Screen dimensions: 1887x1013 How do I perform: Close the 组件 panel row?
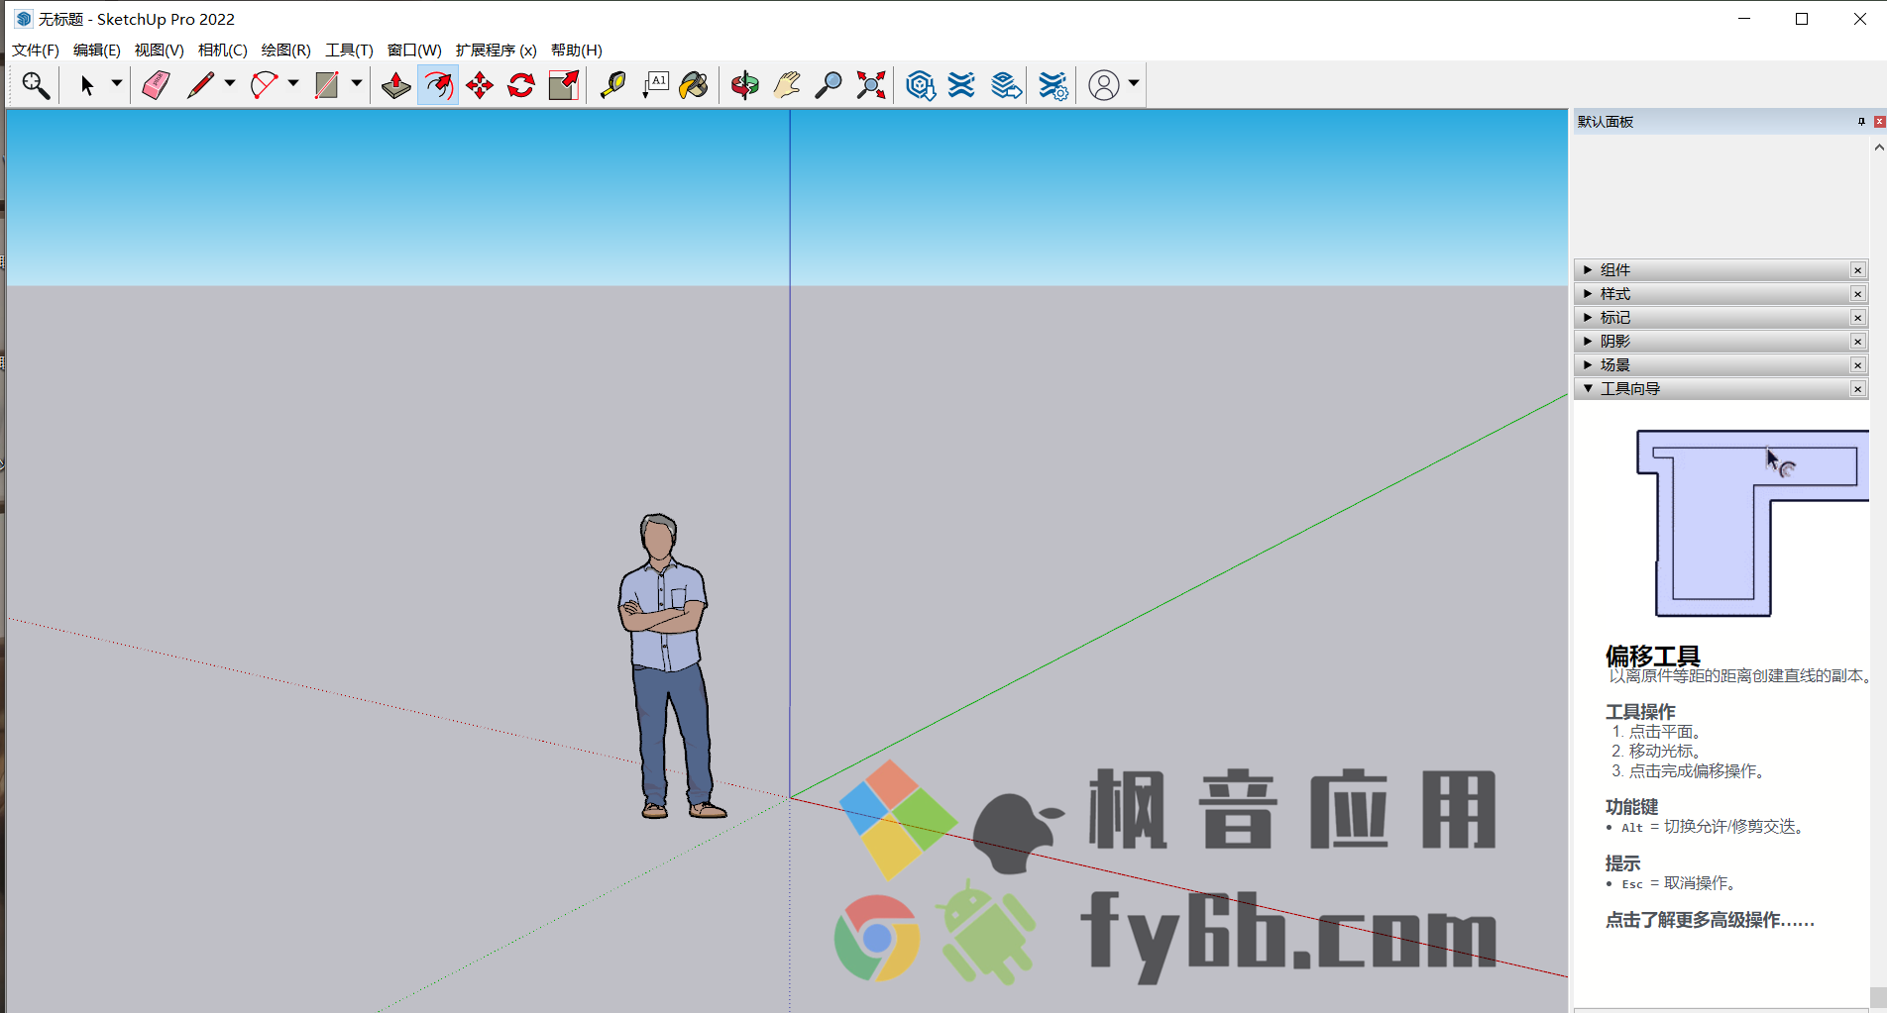click(x=1858, y=270)
